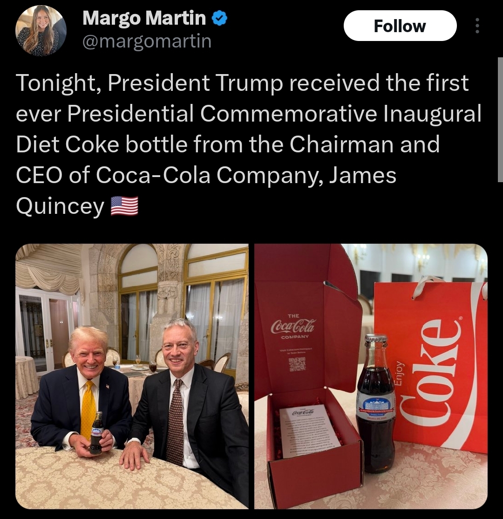Open the @margomartin handle link
Screen dimensions: 503x519
[147, 41]
